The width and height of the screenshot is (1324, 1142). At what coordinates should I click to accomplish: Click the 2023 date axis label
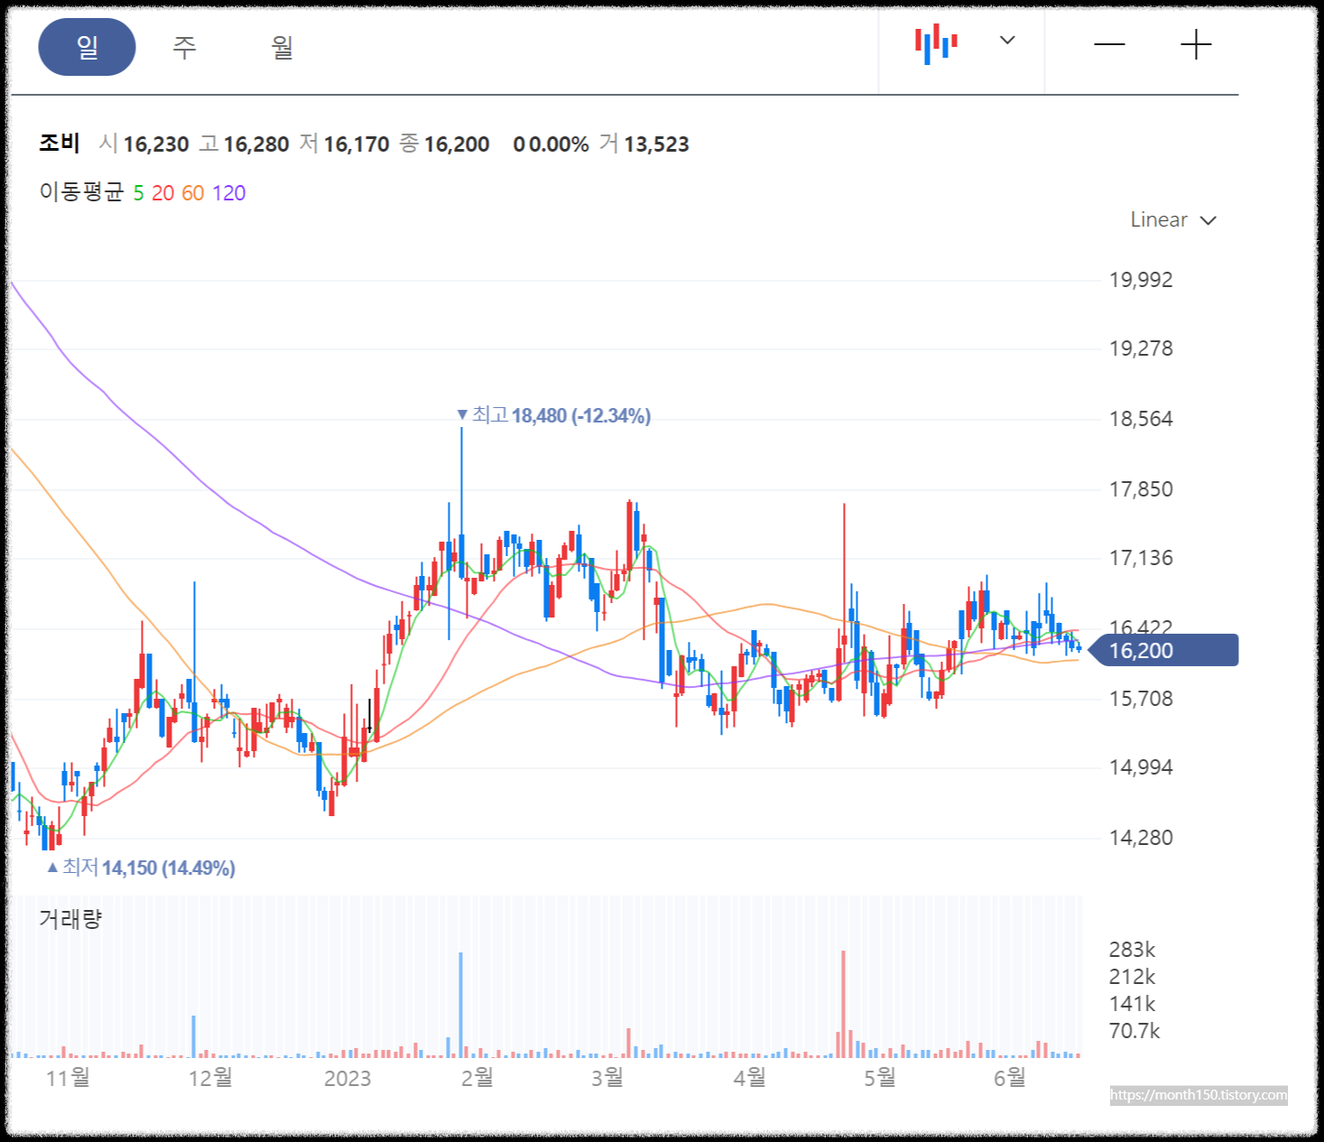point(347,1079)
